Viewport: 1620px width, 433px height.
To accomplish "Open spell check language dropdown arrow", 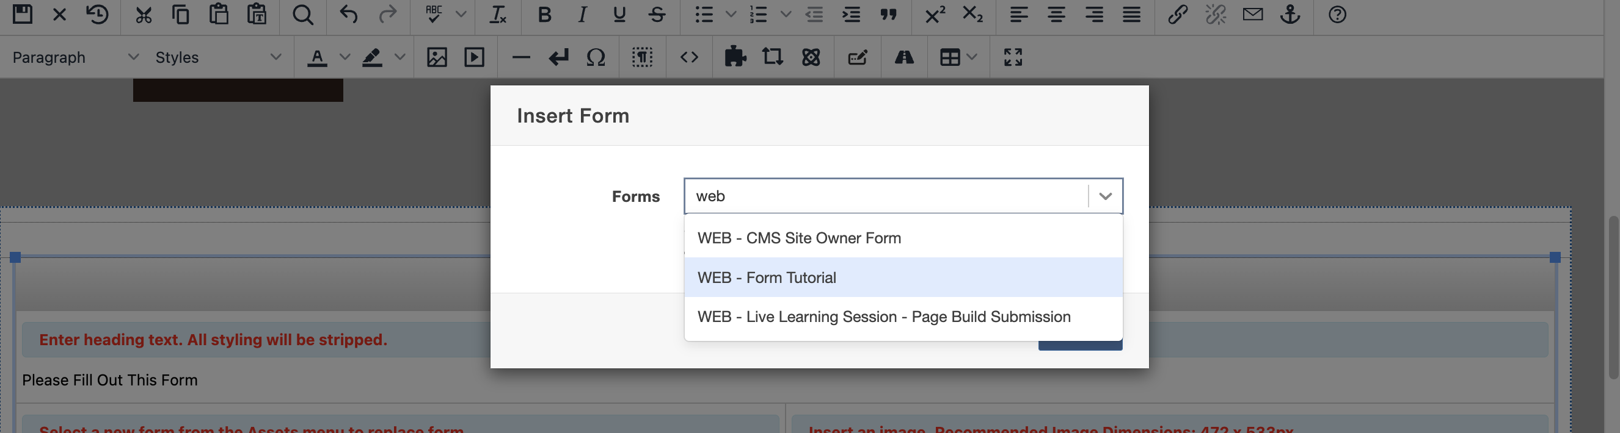I will pyautogui.click(x=461, y=15).
